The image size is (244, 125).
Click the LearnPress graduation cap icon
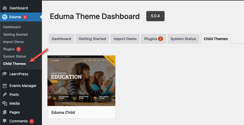tap(5, 74)
